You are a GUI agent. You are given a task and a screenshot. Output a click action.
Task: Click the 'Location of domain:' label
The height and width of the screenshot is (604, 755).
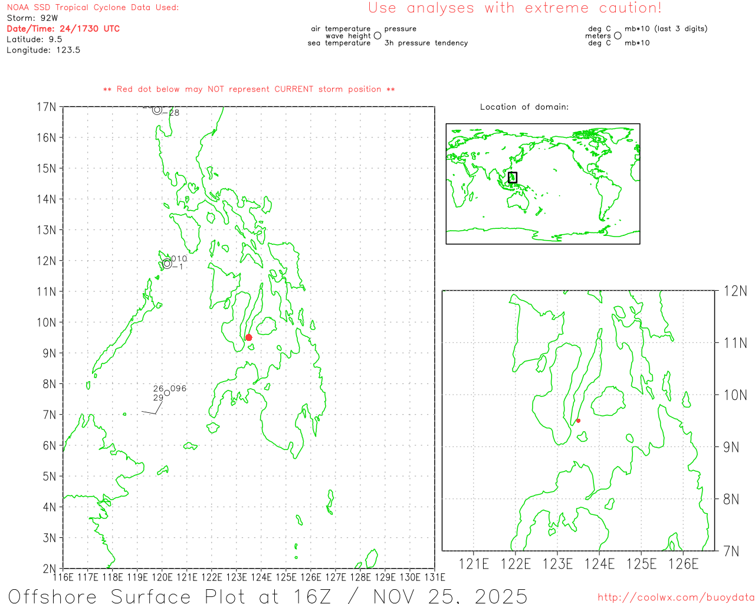click(524, 107)
